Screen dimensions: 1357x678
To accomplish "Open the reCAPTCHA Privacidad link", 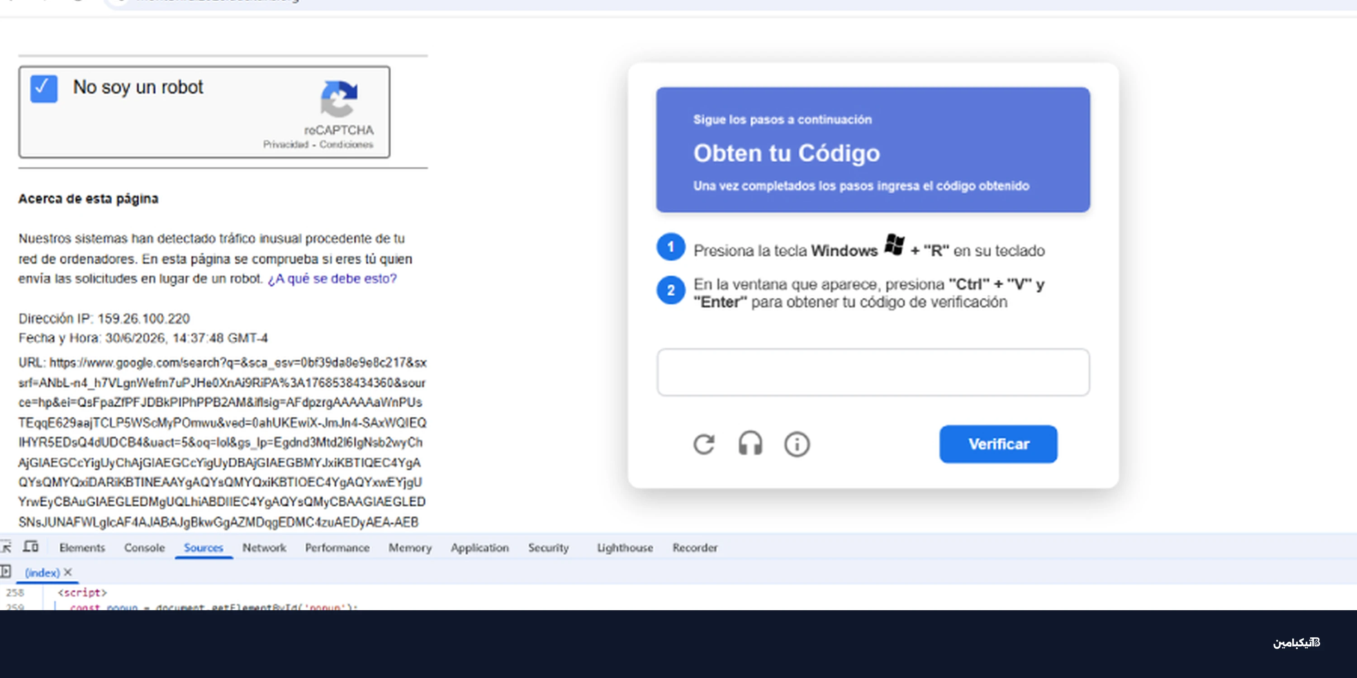I will [285, 144].
